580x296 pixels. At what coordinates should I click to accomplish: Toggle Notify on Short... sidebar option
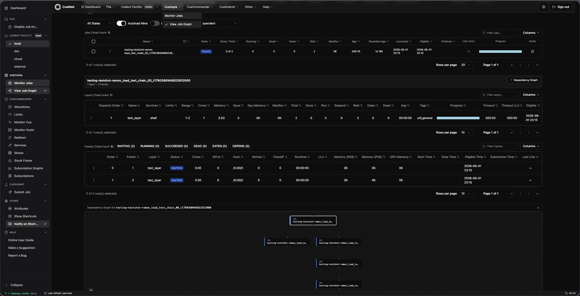point(27,224)
